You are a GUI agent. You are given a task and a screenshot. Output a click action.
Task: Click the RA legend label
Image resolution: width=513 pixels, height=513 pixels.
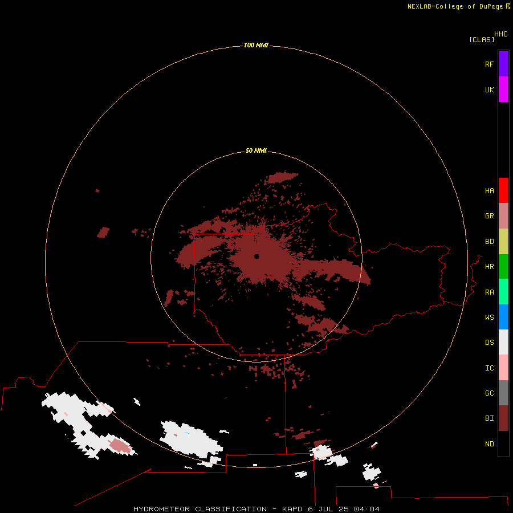[489, 292]
